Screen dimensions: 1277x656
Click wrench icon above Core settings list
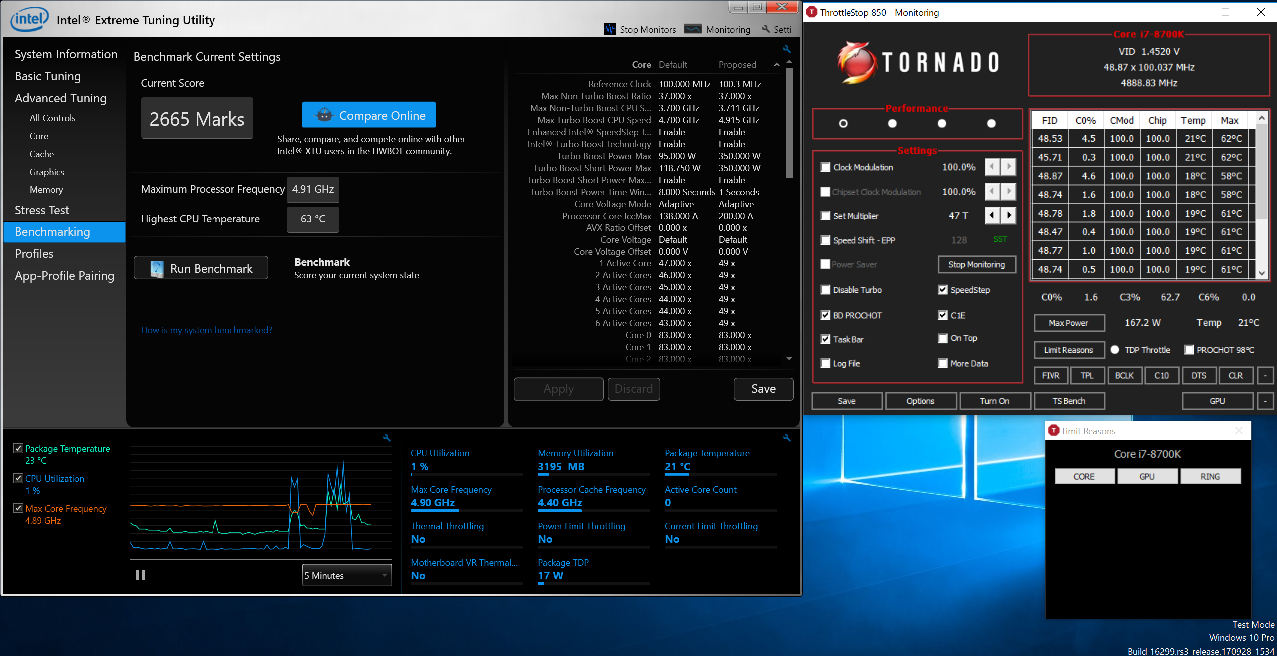pos(787,49)
